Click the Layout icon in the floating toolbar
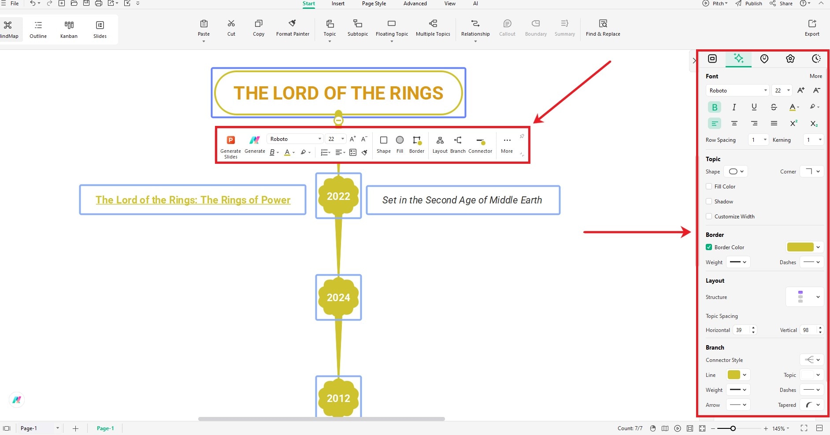The width and height of the screenshot is (830, 435). [x=440, y=140]
